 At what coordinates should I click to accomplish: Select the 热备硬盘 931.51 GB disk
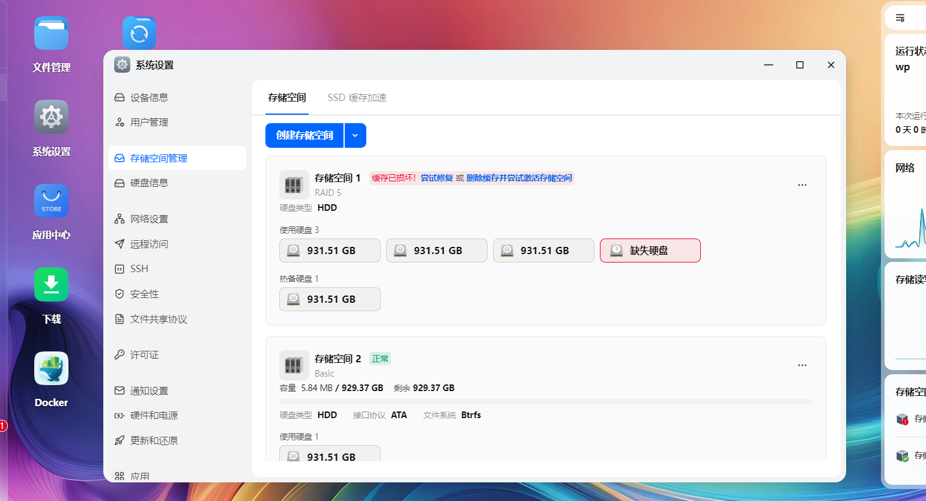(x=330, y=299)
